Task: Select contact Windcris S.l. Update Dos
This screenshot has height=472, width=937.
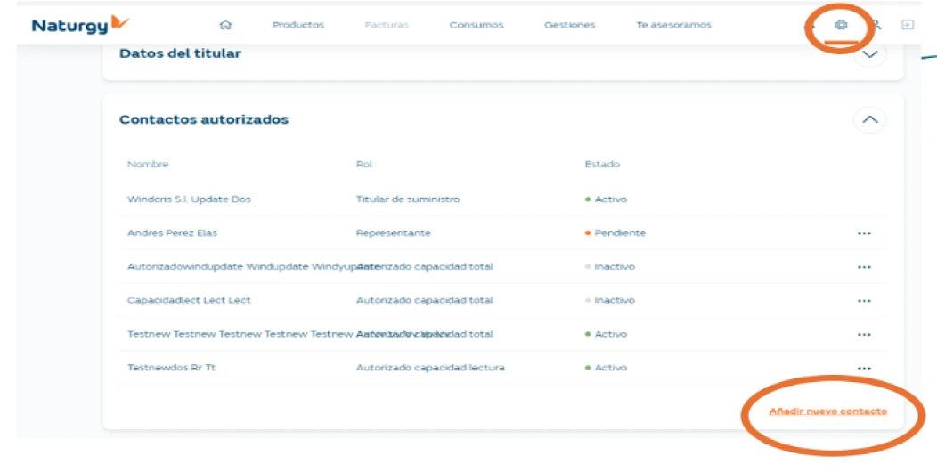Action: pyautogui.click(x=189, y=199)
